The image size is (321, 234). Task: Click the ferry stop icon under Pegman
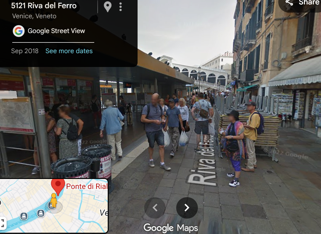(x=51, y=205)
